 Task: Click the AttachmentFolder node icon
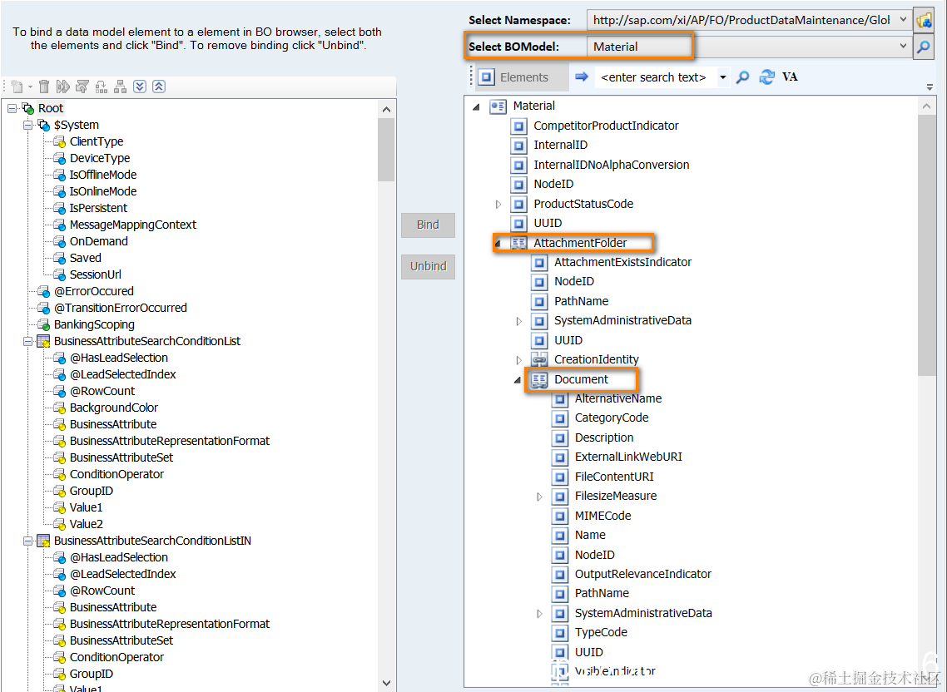tap(518, 243)
